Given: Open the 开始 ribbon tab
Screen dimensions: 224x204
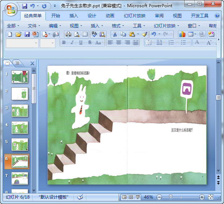Looking at the screenshot, I should [x=56, y=15].
